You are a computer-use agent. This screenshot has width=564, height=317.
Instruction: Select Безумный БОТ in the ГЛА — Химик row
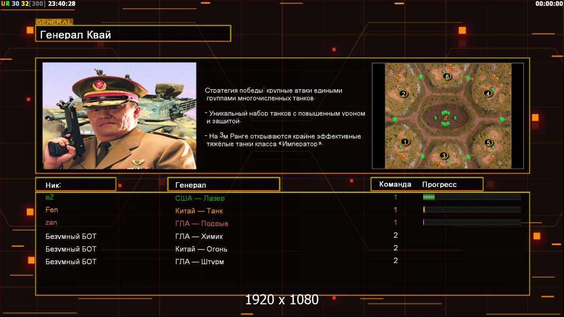(x=71, y=236)
